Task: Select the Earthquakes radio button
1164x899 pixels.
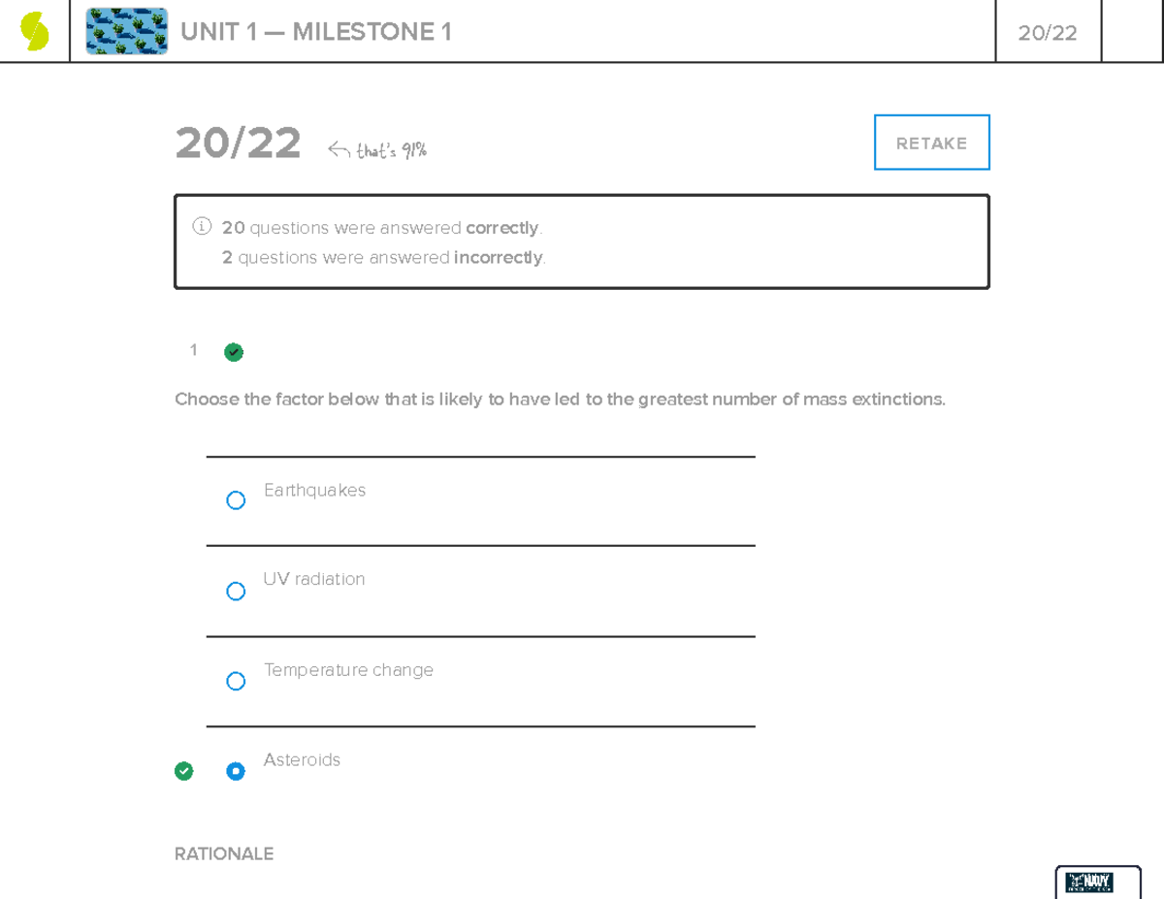Action: pyautogui.click(x=236, y=499)
